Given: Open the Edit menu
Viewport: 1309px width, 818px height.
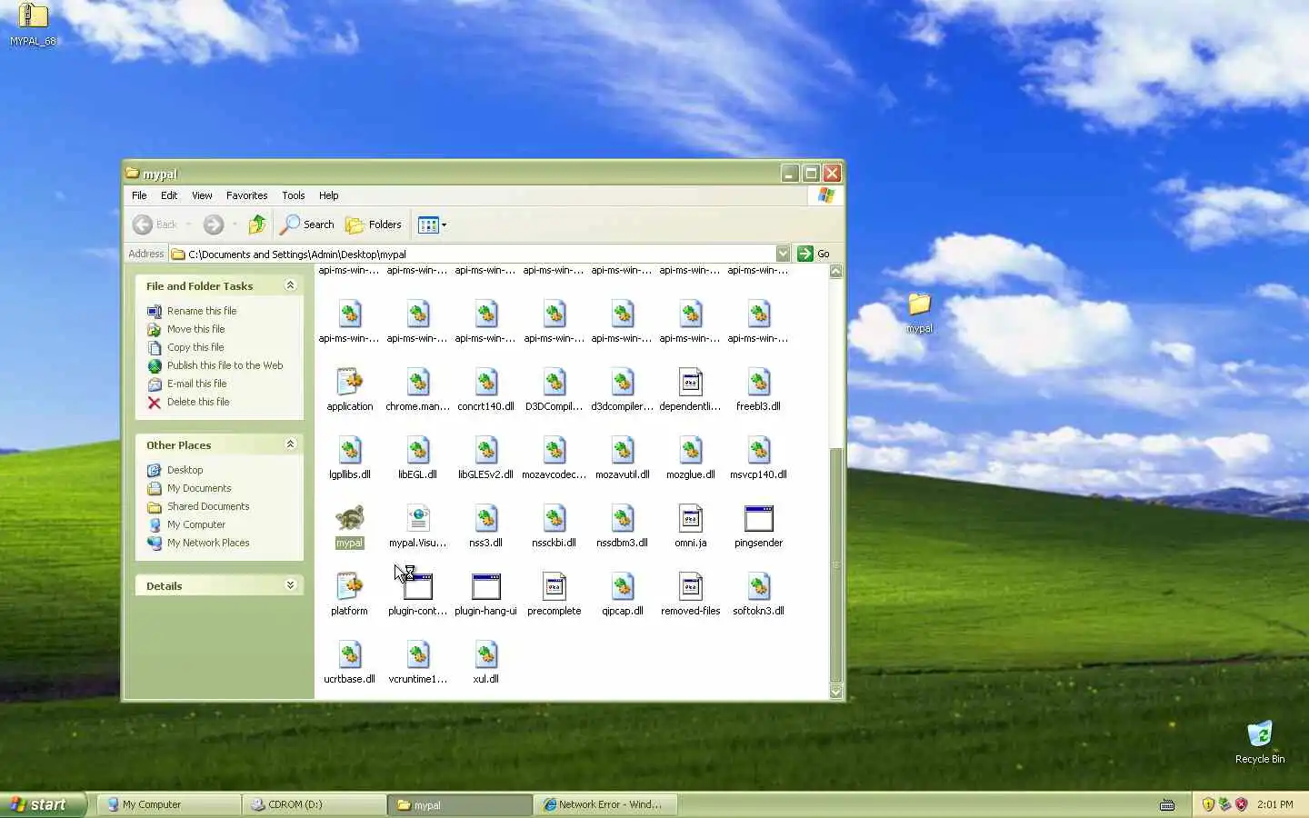Looking at the screenshot, I should tap(169, 195).
